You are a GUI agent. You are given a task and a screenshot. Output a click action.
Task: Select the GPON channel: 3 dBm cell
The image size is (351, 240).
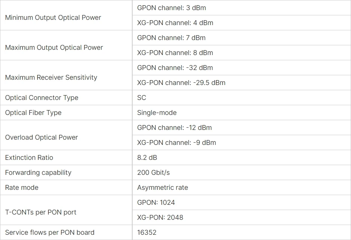click(172, 8)
